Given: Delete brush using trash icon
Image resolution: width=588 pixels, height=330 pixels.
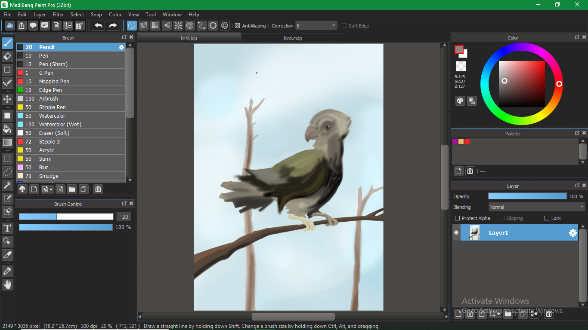Looking at the screenshot, I should click(98, 189).
